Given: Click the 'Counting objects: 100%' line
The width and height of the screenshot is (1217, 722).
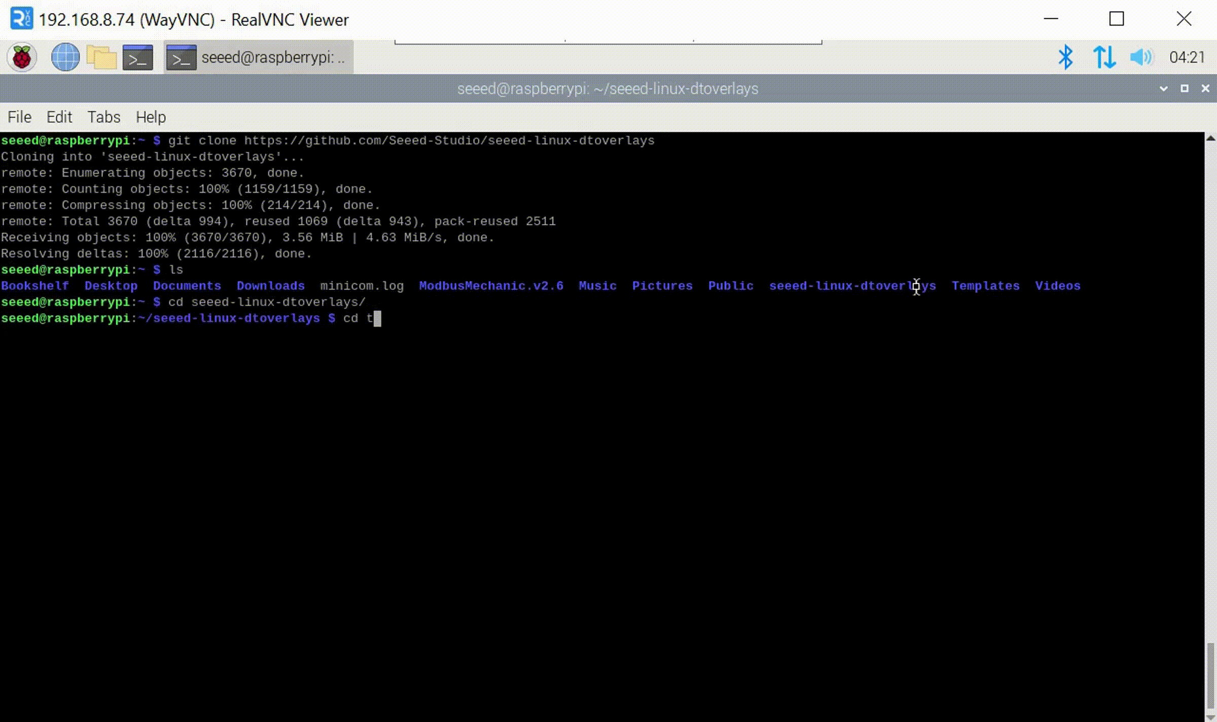Looking at the screenshot, I should coord(187,189).
